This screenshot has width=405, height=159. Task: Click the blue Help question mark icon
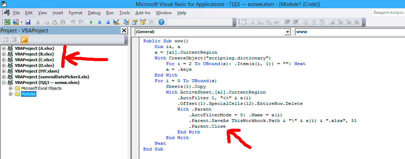[x=161, y=22]
